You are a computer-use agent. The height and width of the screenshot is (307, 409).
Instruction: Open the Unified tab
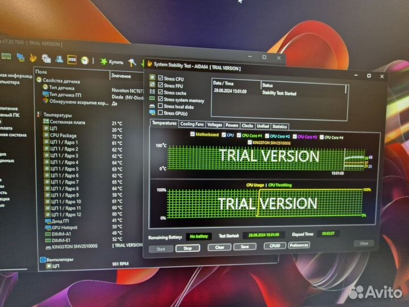click(x=262, y=126)
